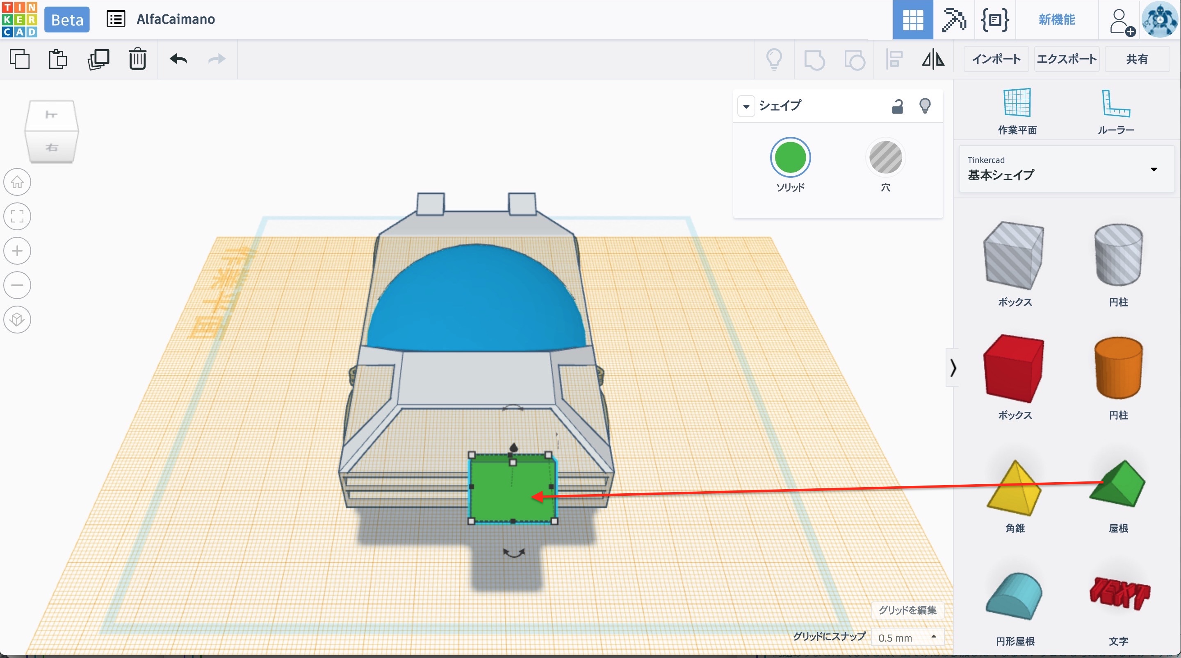Click the undo arrow
Viewport: 1181px width, 658px height.
[178, 59]
